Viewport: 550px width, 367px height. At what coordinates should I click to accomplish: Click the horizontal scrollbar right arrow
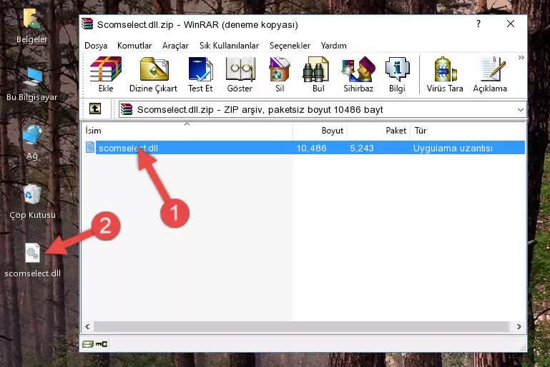point(519,327)
